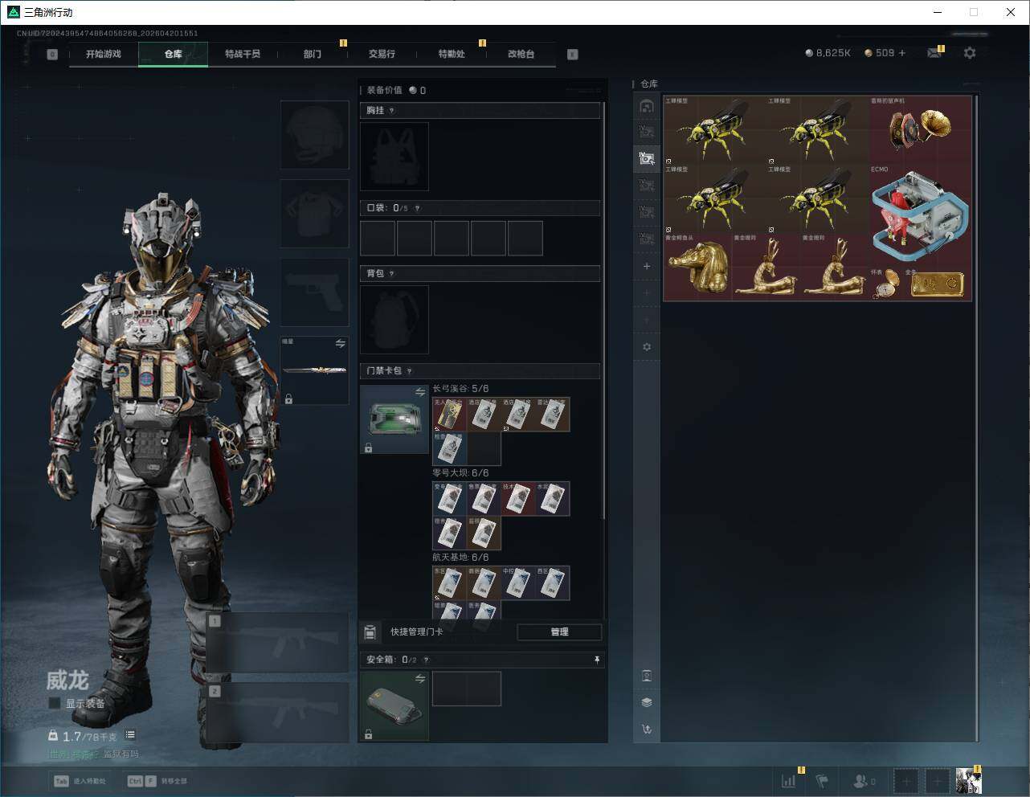Click primary weapon slot 1
Image resolution: width=1030 pixels, height=797 pixels.
point(278,643)
